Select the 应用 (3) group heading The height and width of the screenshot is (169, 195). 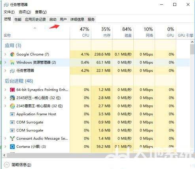pyautogui.click(x=13, y=45)
